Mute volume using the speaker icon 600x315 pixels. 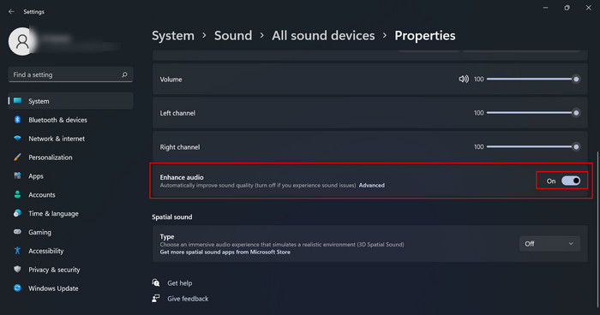(464, 79)
